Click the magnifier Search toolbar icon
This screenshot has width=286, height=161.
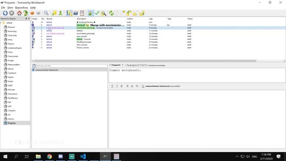click(104, 13)
